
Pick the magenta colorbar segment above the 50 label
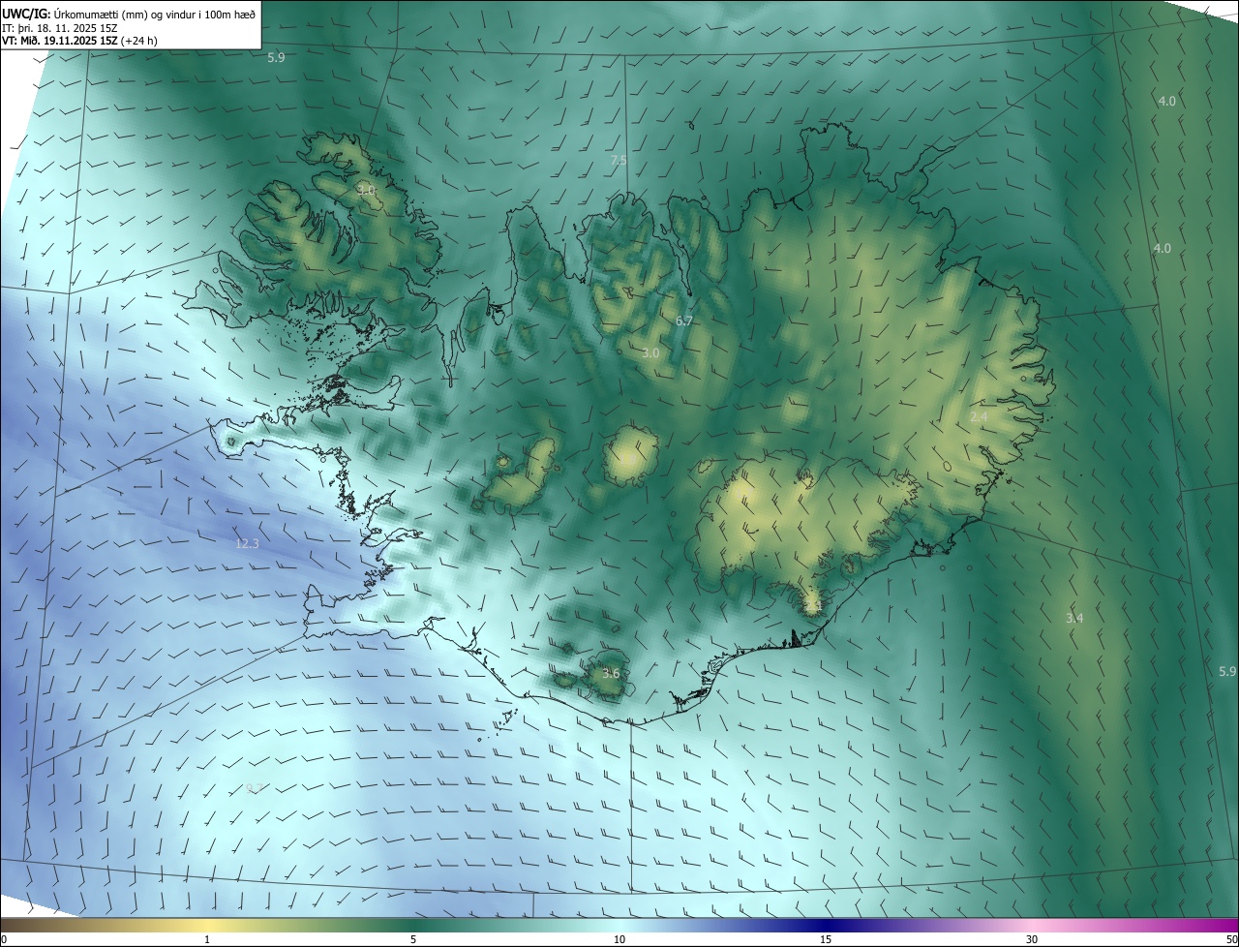1227,925
